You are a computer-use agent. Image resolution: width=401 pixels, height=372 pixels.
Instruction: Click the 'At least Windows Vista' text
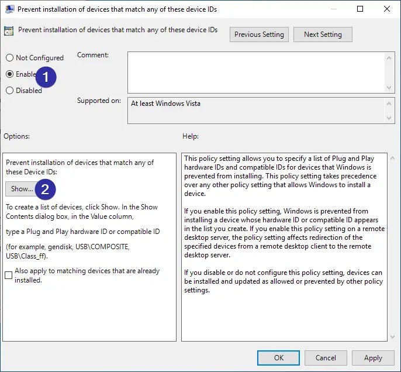pyautogui.click(x=165, y=104)
